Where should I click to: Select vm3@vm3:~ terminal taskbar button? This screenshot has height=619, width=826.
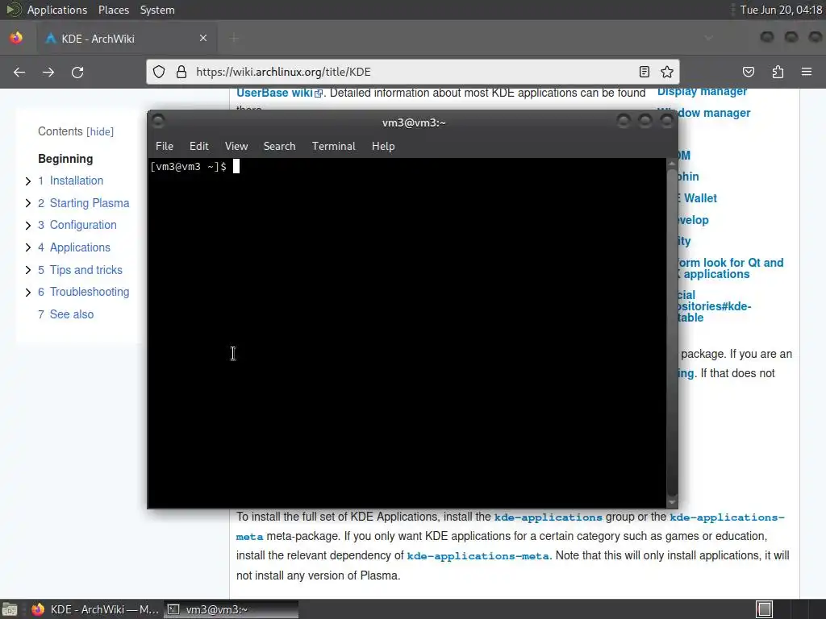point(232,609)
